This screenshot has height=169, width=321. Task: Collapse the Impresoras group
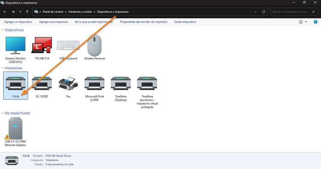coord(3,68)
